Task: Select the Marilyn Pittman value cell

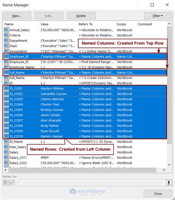Action: tap(52, 88)
